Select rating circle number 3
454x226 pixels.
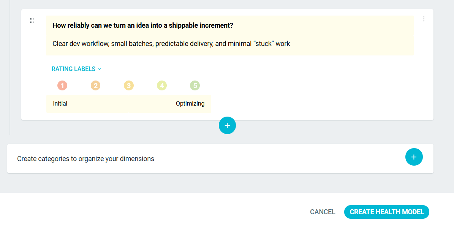pyautogui.click(x=129, y=85)
